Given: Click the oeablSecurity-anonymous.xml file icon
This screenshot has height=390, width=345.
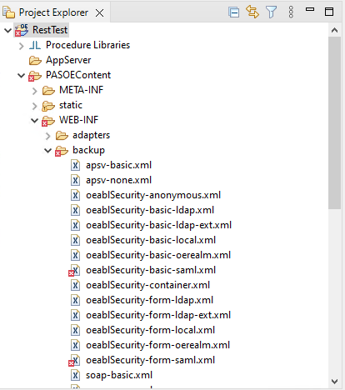Looking at the screenshot, I should [x=75, y=195].
